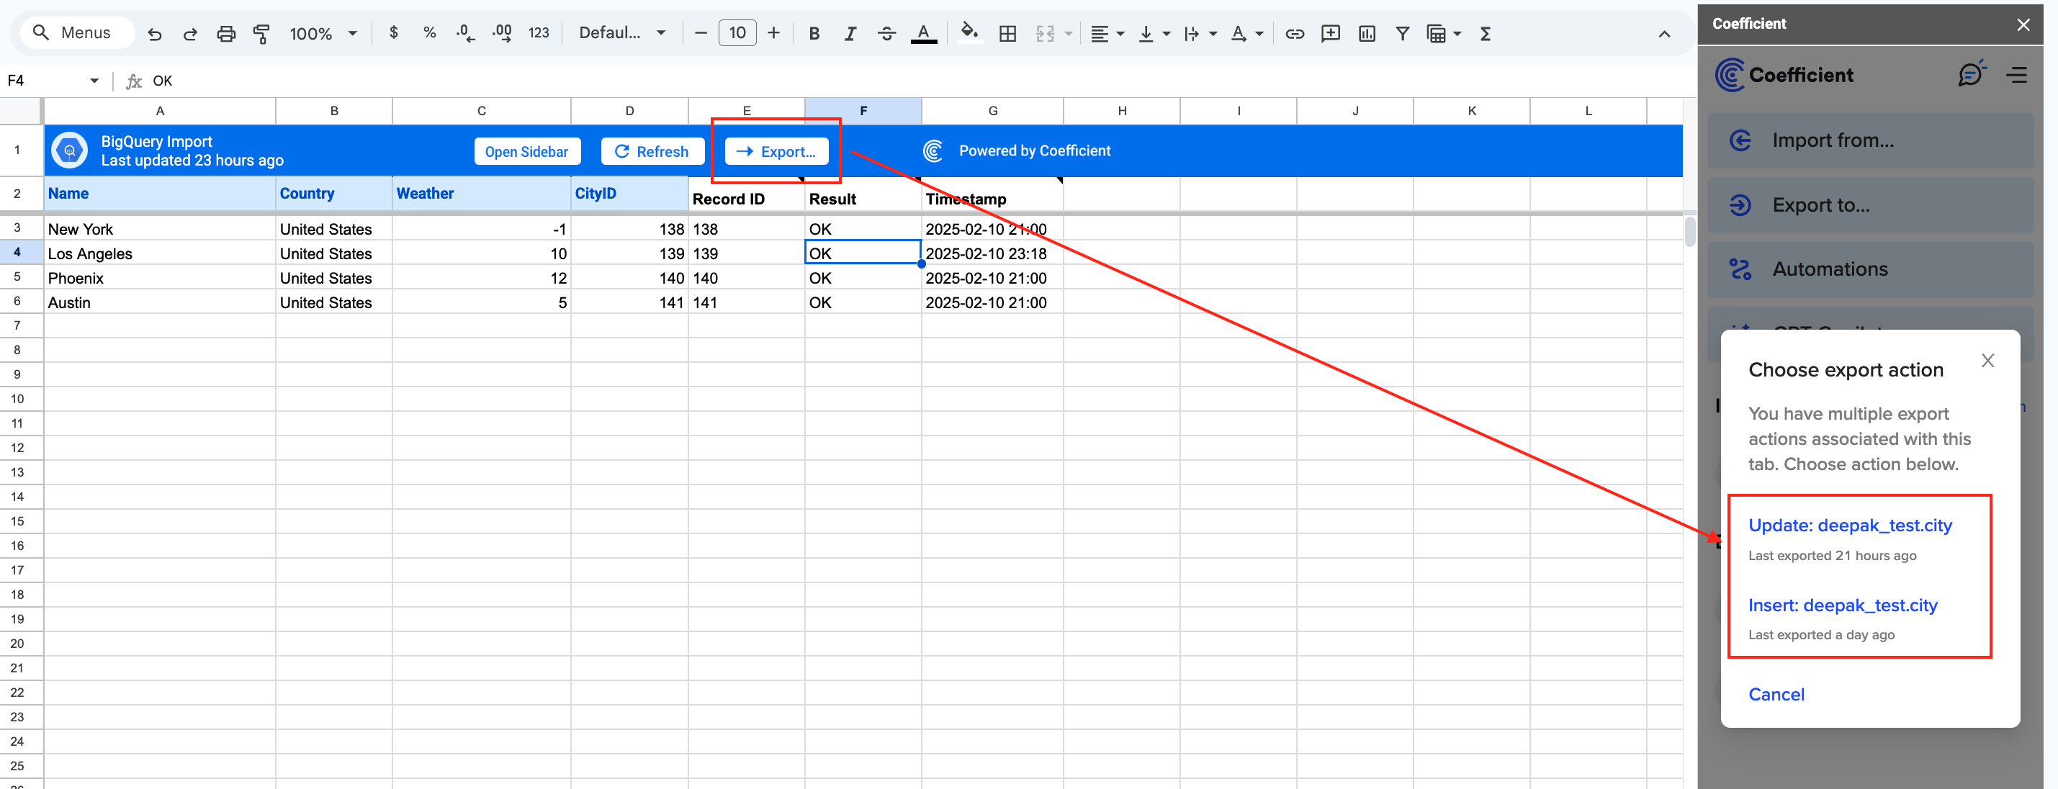Screen dimensions: 2058x789
Task: Open the default font dropdown
Action: point(622,32)
